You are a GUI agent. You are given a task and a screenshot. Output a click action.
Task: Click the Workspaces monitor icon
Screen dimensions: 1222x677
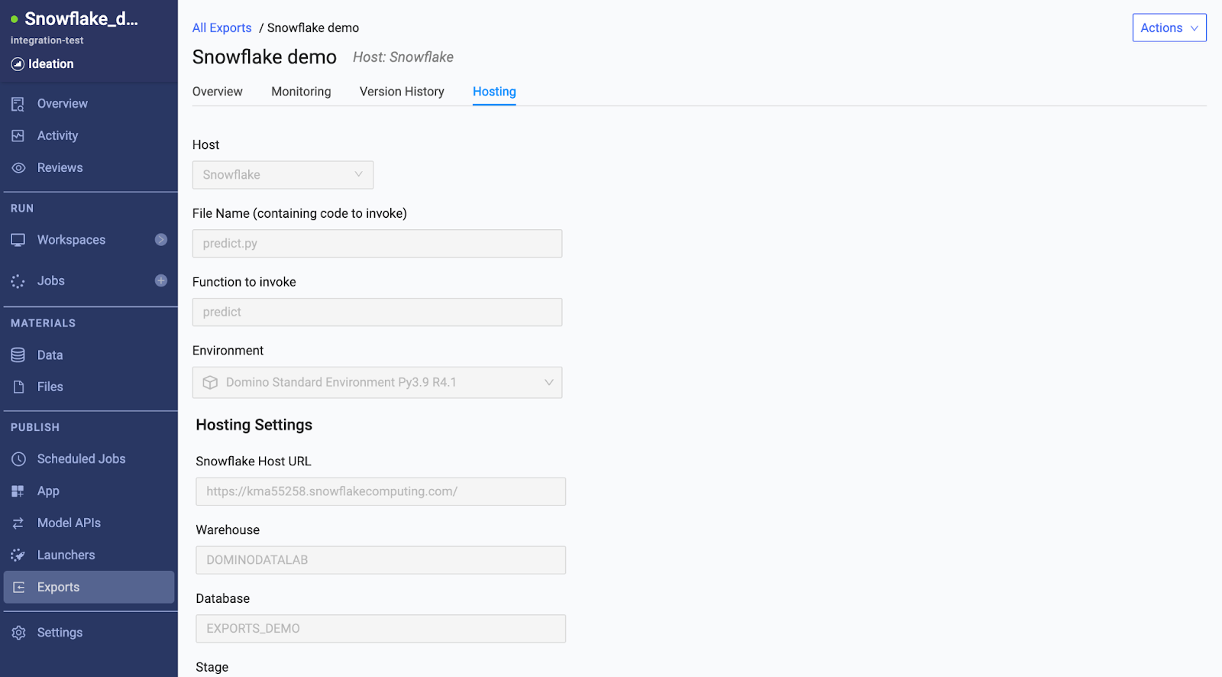point(18,240)
